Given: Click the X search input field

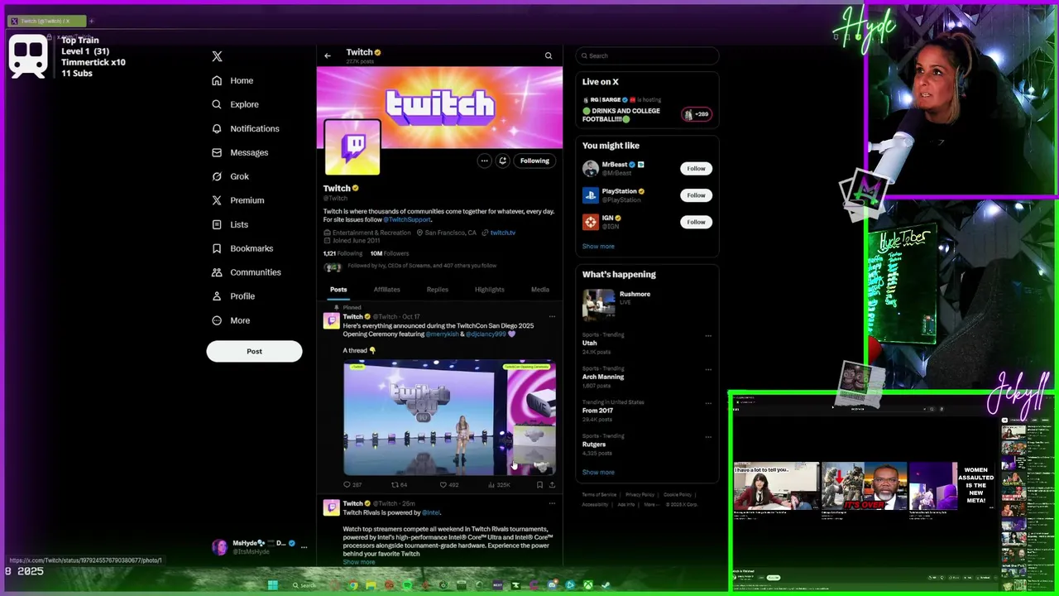Looking at the screenshot, I should [x=647, y=55].
